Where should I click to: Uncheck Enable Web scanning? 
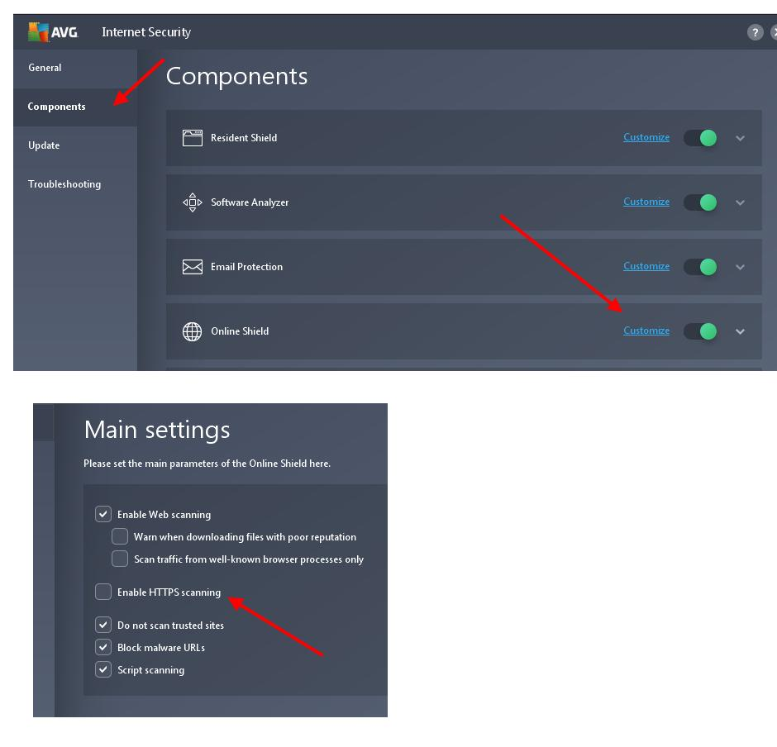pos(103,514)
